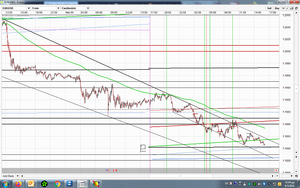Click horizontal zoom in plus button
This screenshot has height=188, width=300.
[291, 176]
